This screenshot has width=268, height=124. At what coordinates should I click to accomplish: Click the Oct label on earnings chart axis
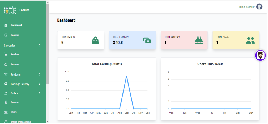[x=134, y=113]
